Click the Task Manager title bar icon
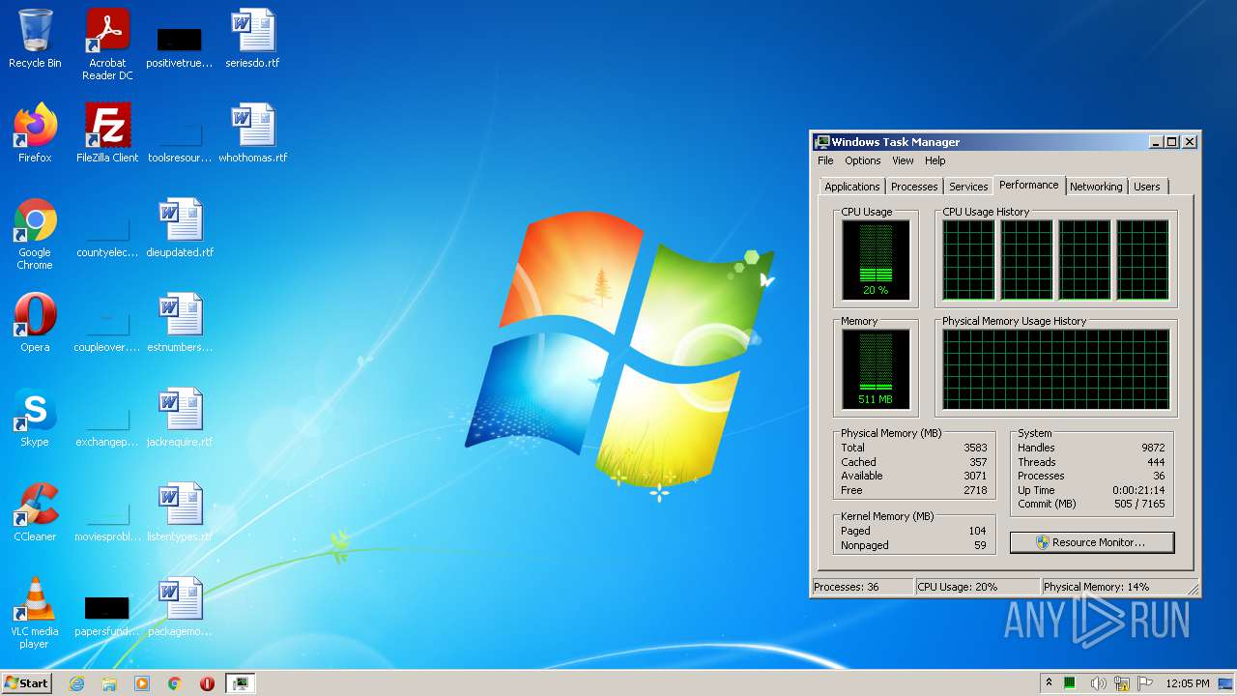The width and height of the screenshot is (1237, 696). coord(821,142)
